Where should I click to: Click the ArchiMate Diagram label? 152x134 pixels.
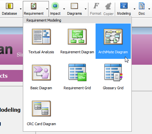point(113,52)
